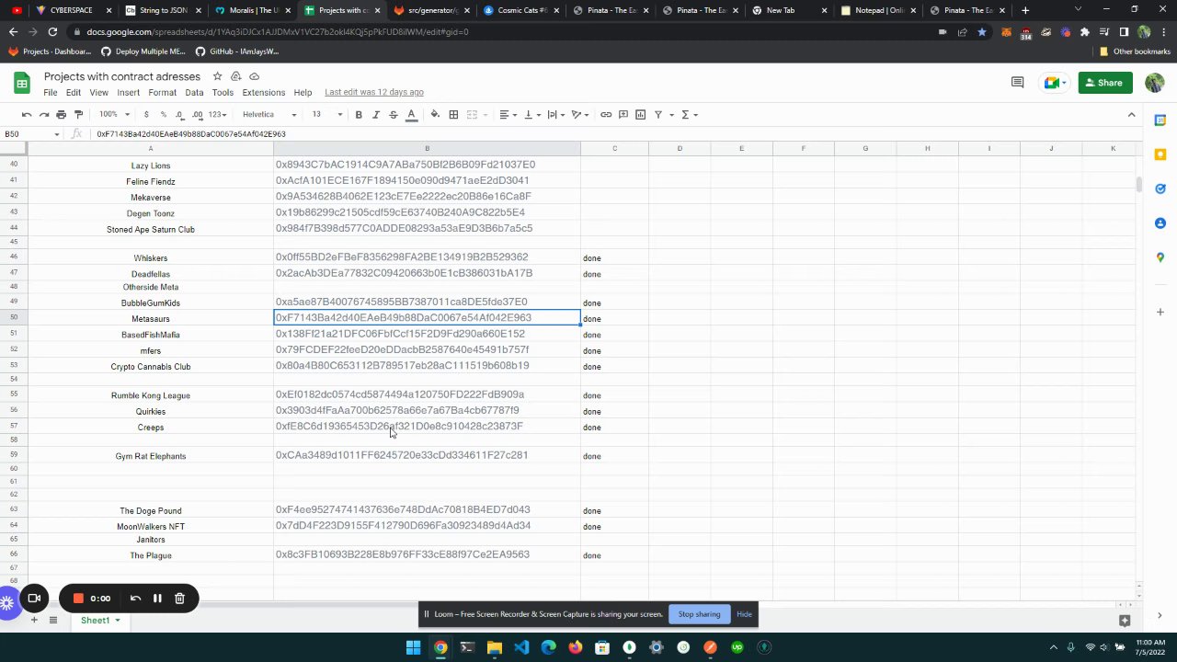
Task: Open the horizontal align dropdown
Action: (x=508, y=115)
